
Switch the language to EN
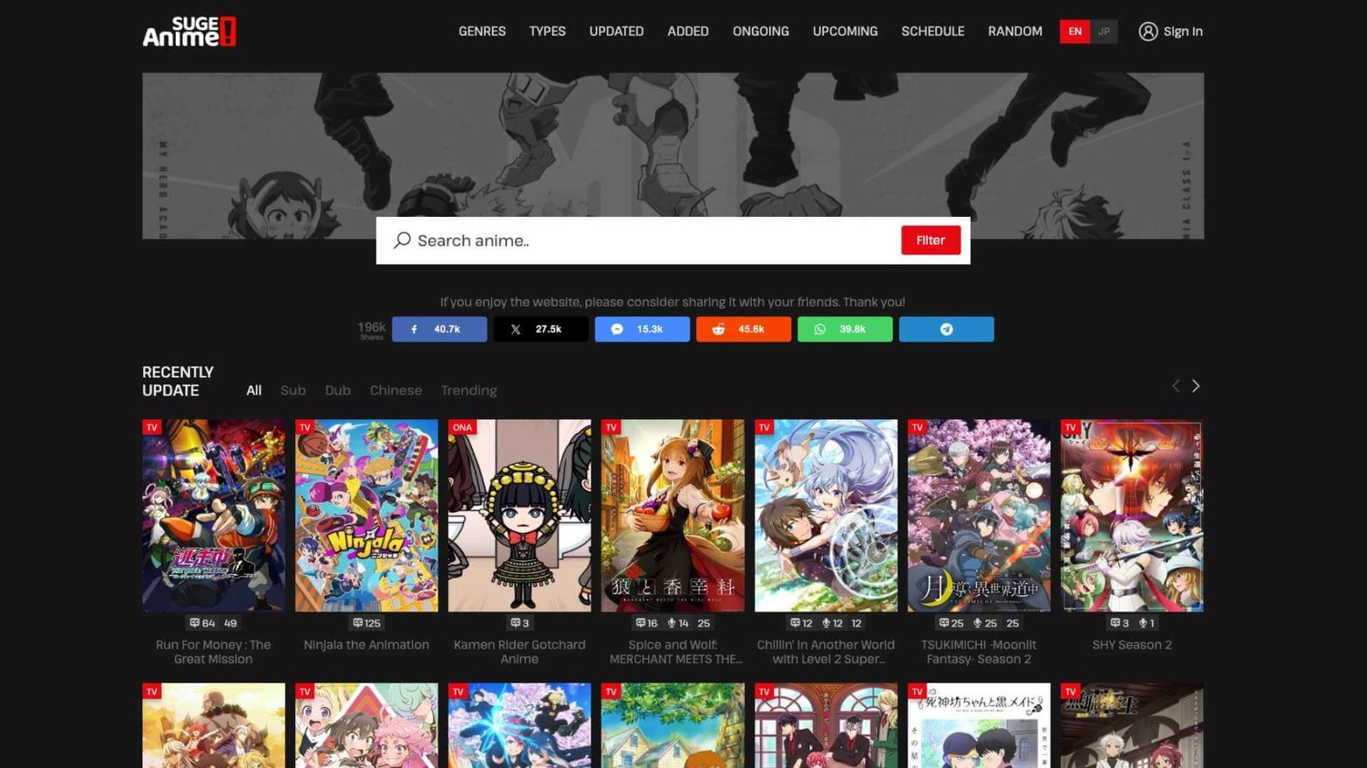tap(1075, 31)
